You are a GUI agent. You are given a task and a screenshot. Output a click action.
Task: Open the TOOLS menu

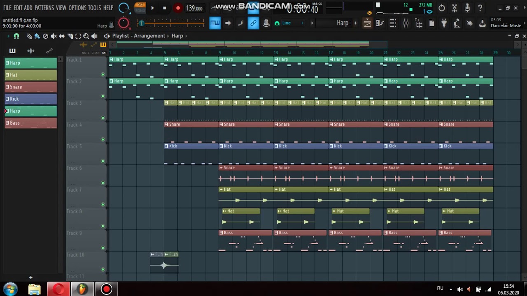94,8
